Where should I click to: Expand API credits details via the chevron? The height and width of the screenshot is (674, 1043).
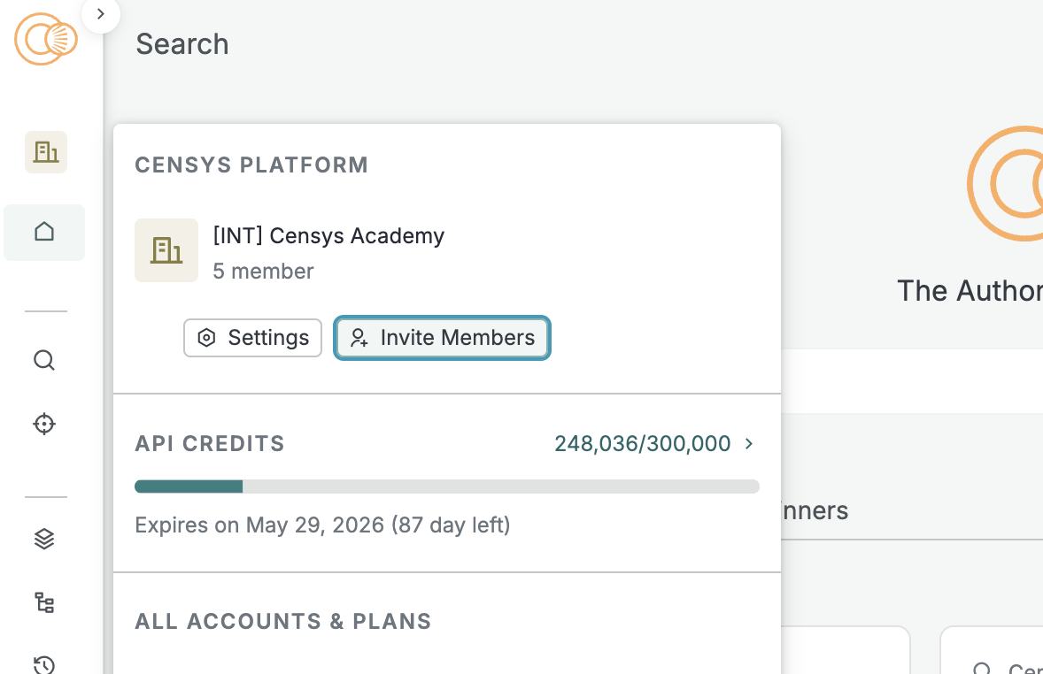pos(749,443)
